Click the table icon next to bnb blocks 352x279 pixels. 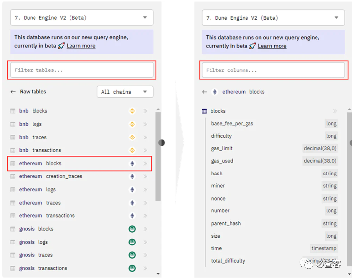[13, 111]
